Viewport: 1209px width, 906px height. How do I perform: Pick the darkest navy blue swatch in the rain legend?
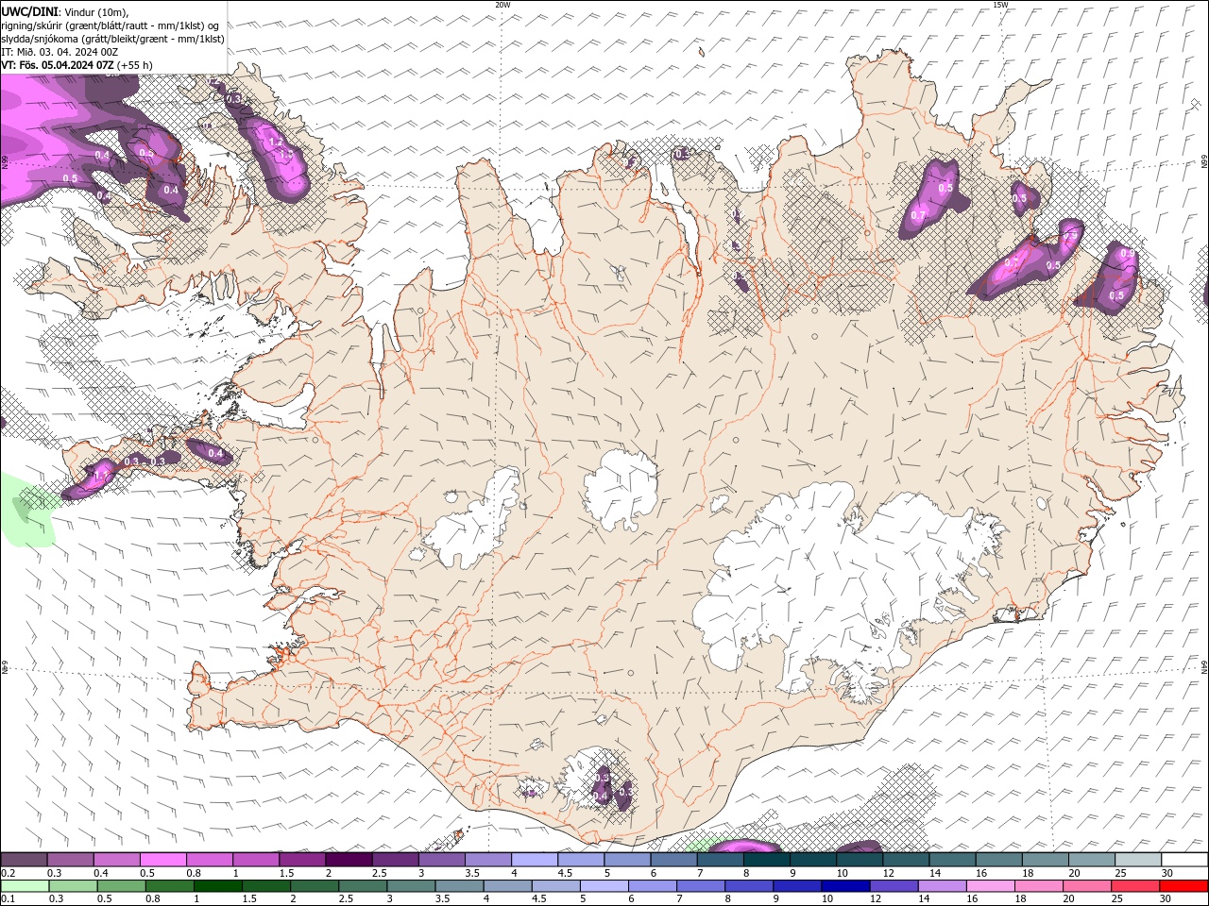tap(843, 886)
